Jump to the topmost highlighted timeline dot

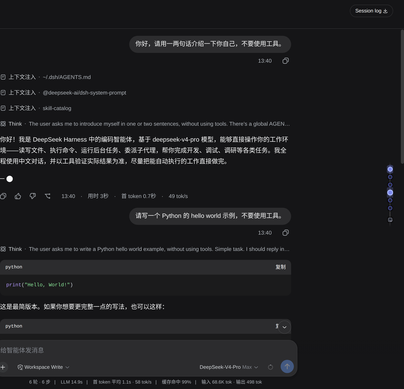(x=390, y=169)
